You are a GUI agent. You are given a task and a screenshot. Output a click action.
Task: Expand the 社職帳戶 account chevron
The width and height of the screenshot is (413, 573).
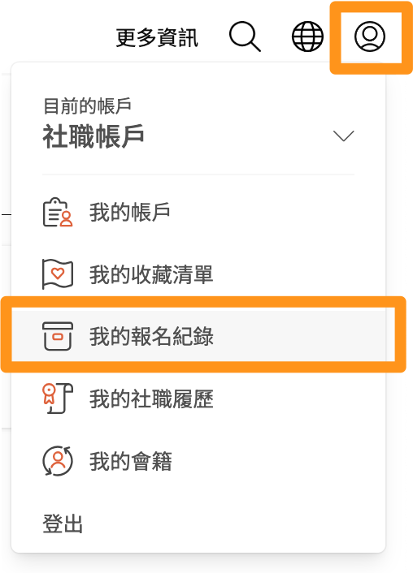pyautogui.click(x=343, y=136)
